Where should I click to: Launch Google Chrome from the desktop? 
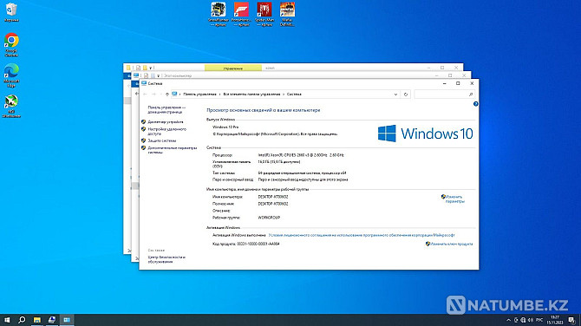pyautogui.click(x=11, y=44)
